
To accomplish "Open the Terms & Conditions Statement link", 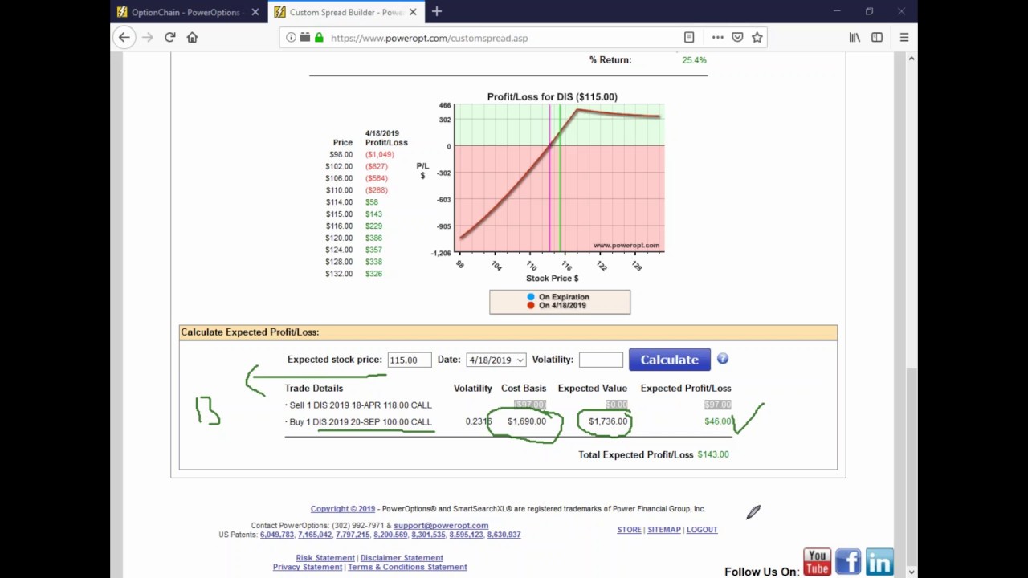I will 407,567.
